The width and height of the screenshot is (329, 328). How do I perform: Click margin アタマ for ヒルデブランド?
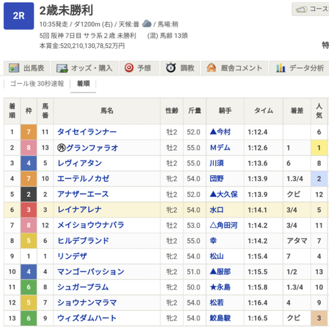tap(297, 241)
